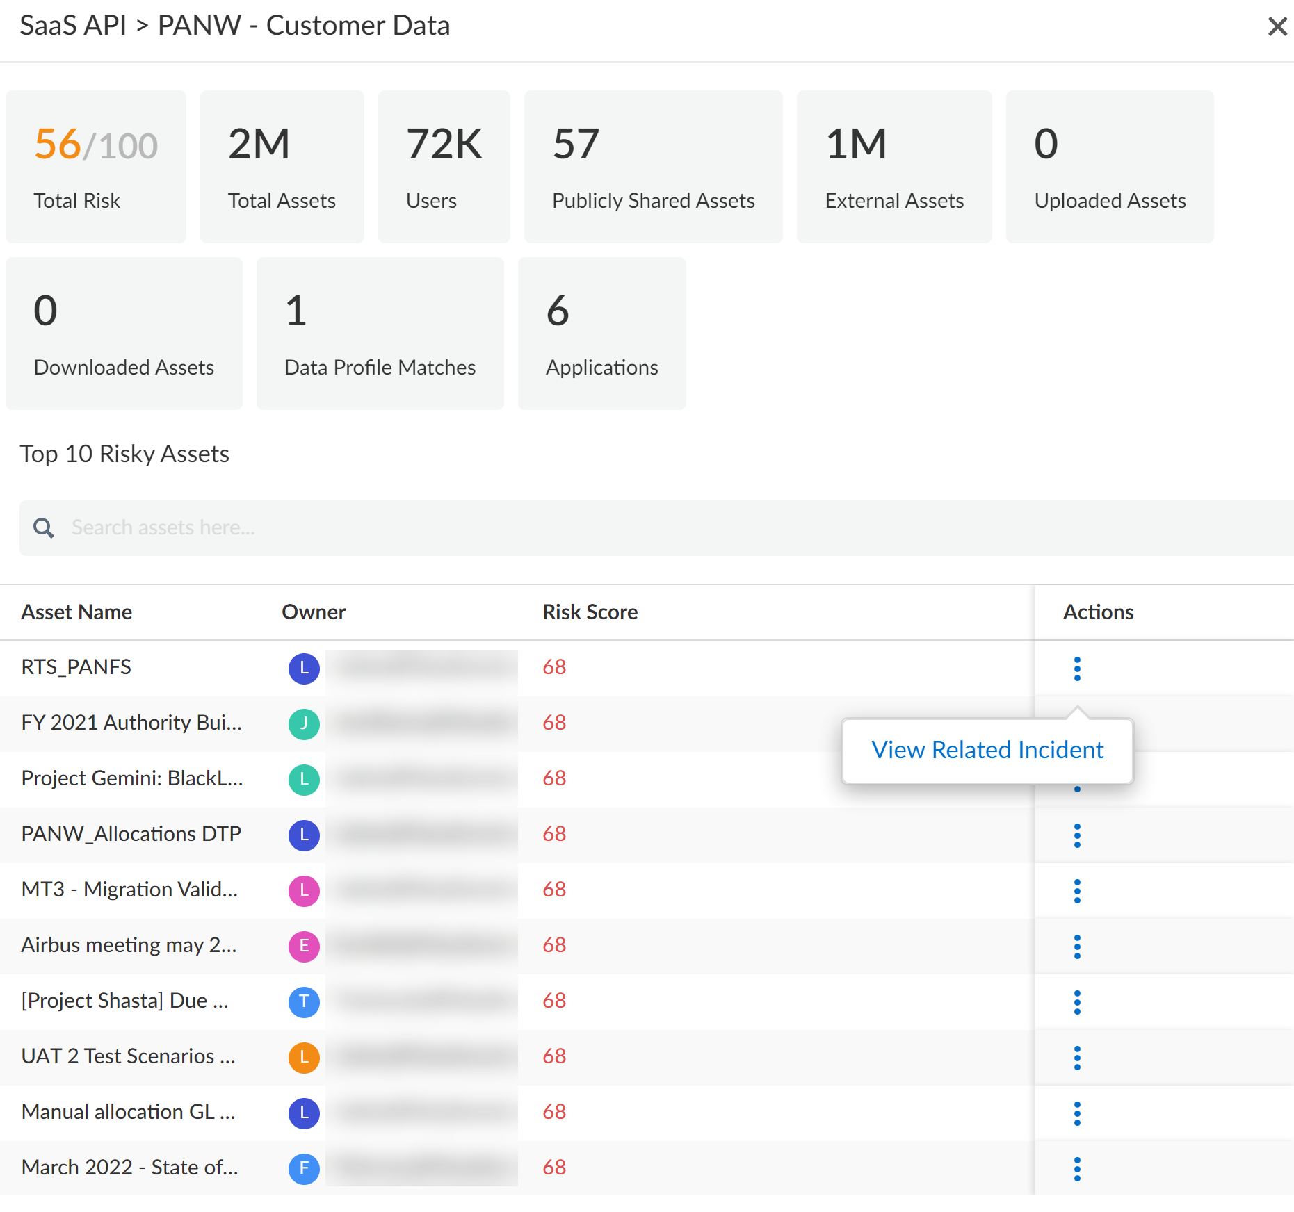
Task: Open the Publicly Shared Assets card
Action: [x=653, y=167]
